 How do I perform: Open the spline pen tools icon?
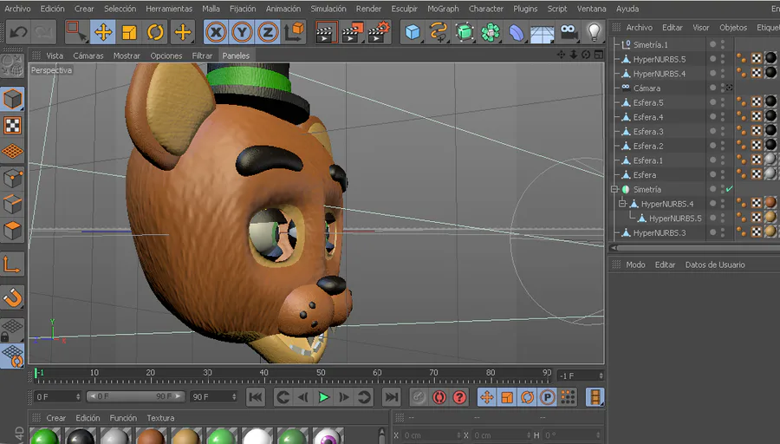click(x=439, y=32)
